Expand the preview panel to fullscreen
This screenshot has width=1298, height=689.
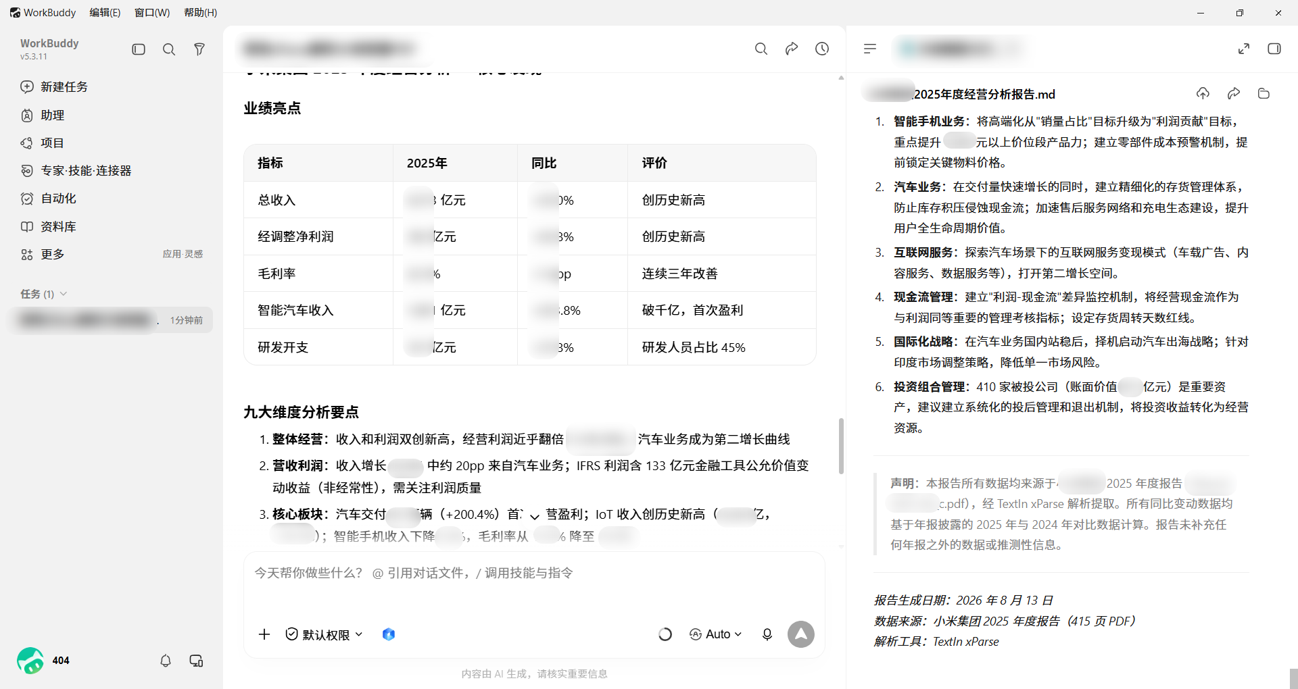1244,49
